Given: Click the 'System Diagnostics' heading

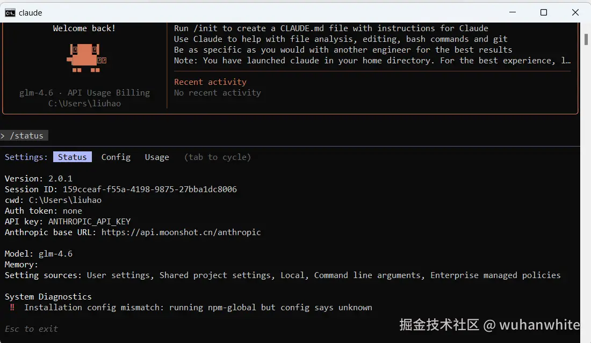Looking at the screenshot, I should pyautogui.click(x=48, y=297).
